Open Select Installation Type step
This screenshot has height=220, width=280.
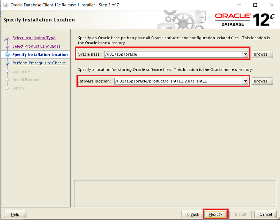(34, 38)
